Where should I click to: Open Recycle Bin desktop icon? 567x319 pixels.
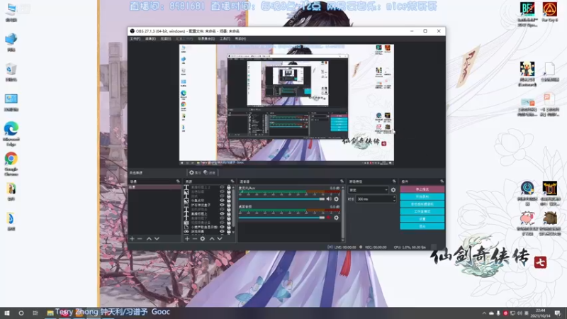[x=11, y=72]
